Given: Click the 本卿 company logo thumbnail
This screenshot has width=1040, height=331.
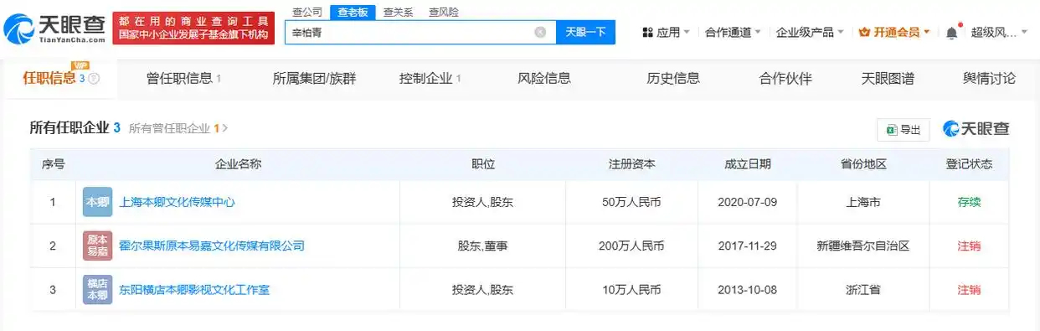Looking at the screenshot, I should 97,202.
